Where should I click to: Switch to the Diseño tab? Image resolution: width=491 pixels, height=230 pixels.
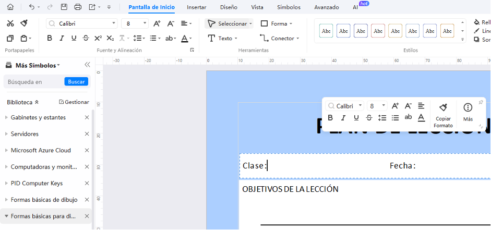point(229,7)
